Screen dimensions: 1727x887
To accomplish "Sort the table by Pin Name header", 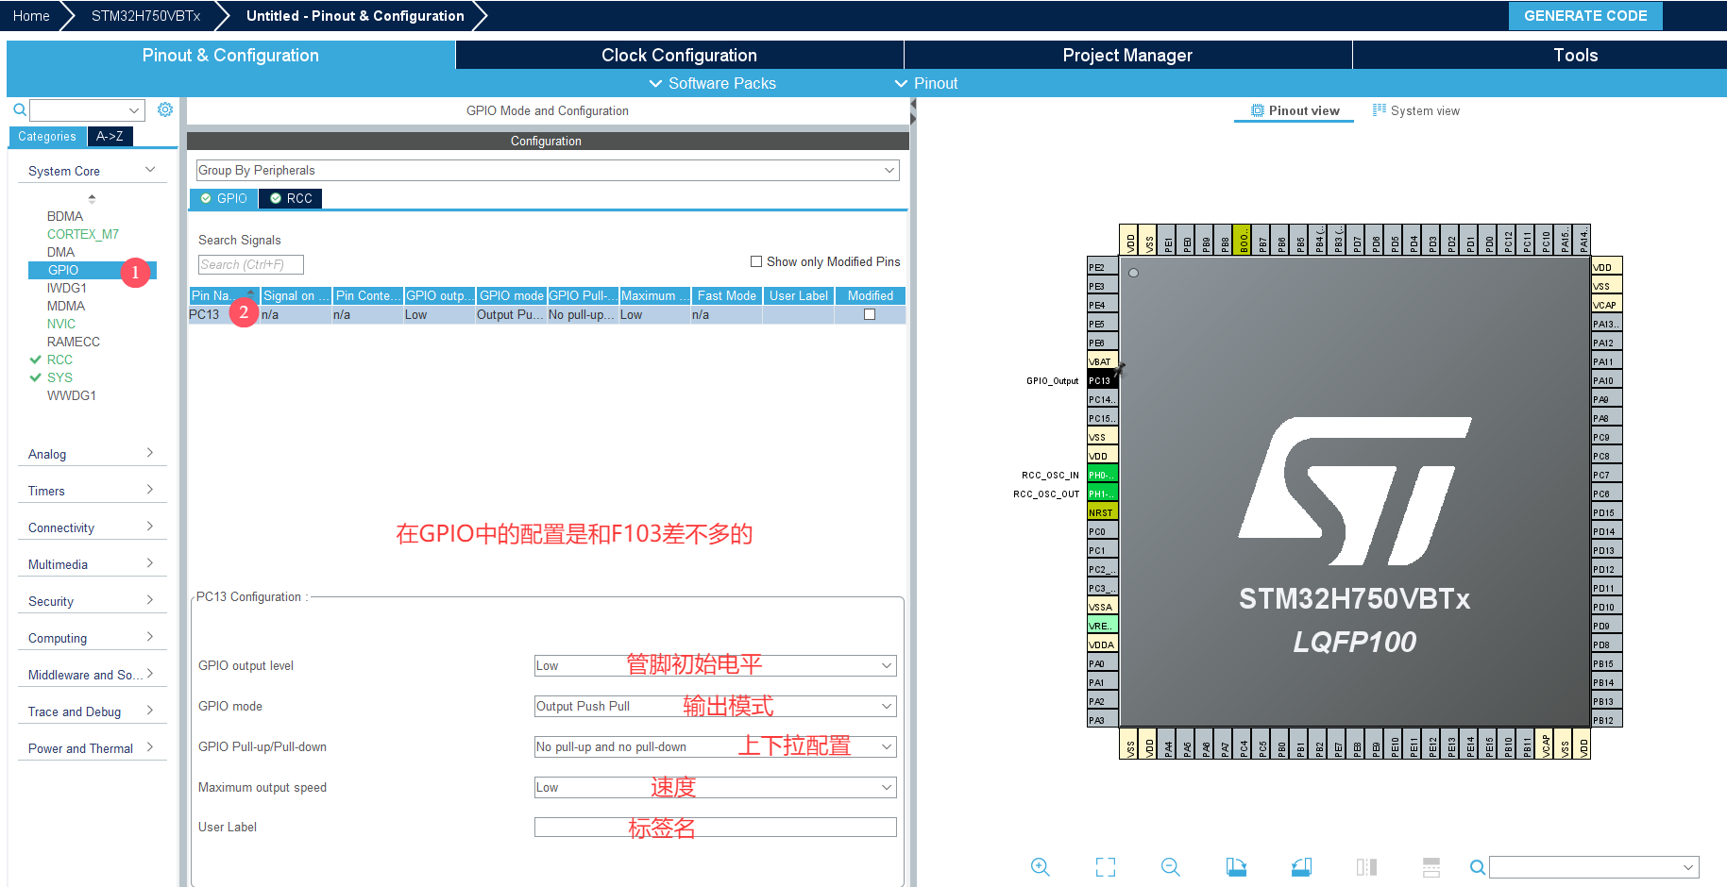I will point(224,295).
